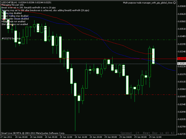Click the 'Managing this pair only' line
The width and height of the screenshot is (186, 139).
(12, 5)
